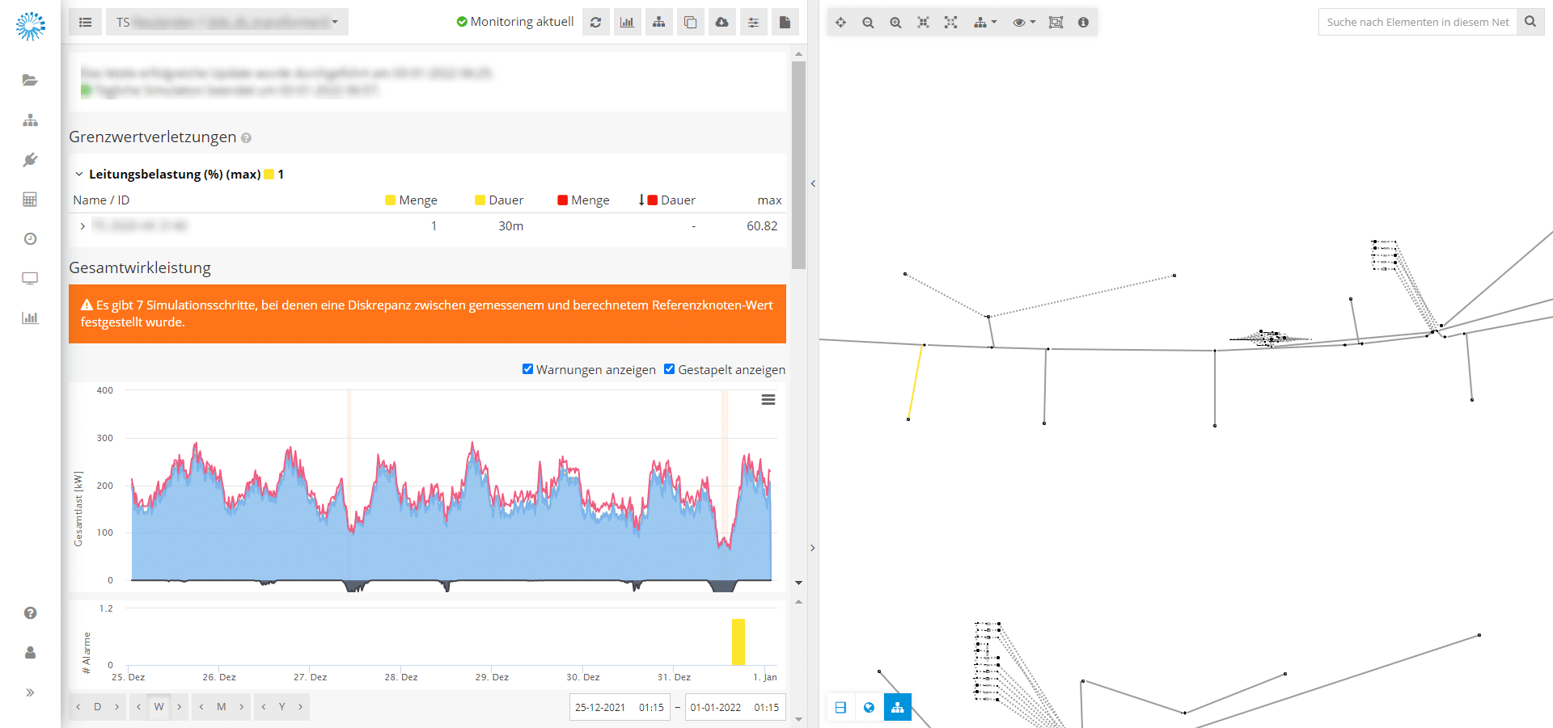Viewport: 1553px width, 728px height.
Task: Switch to the globe map view
Action: click(869, 707)
